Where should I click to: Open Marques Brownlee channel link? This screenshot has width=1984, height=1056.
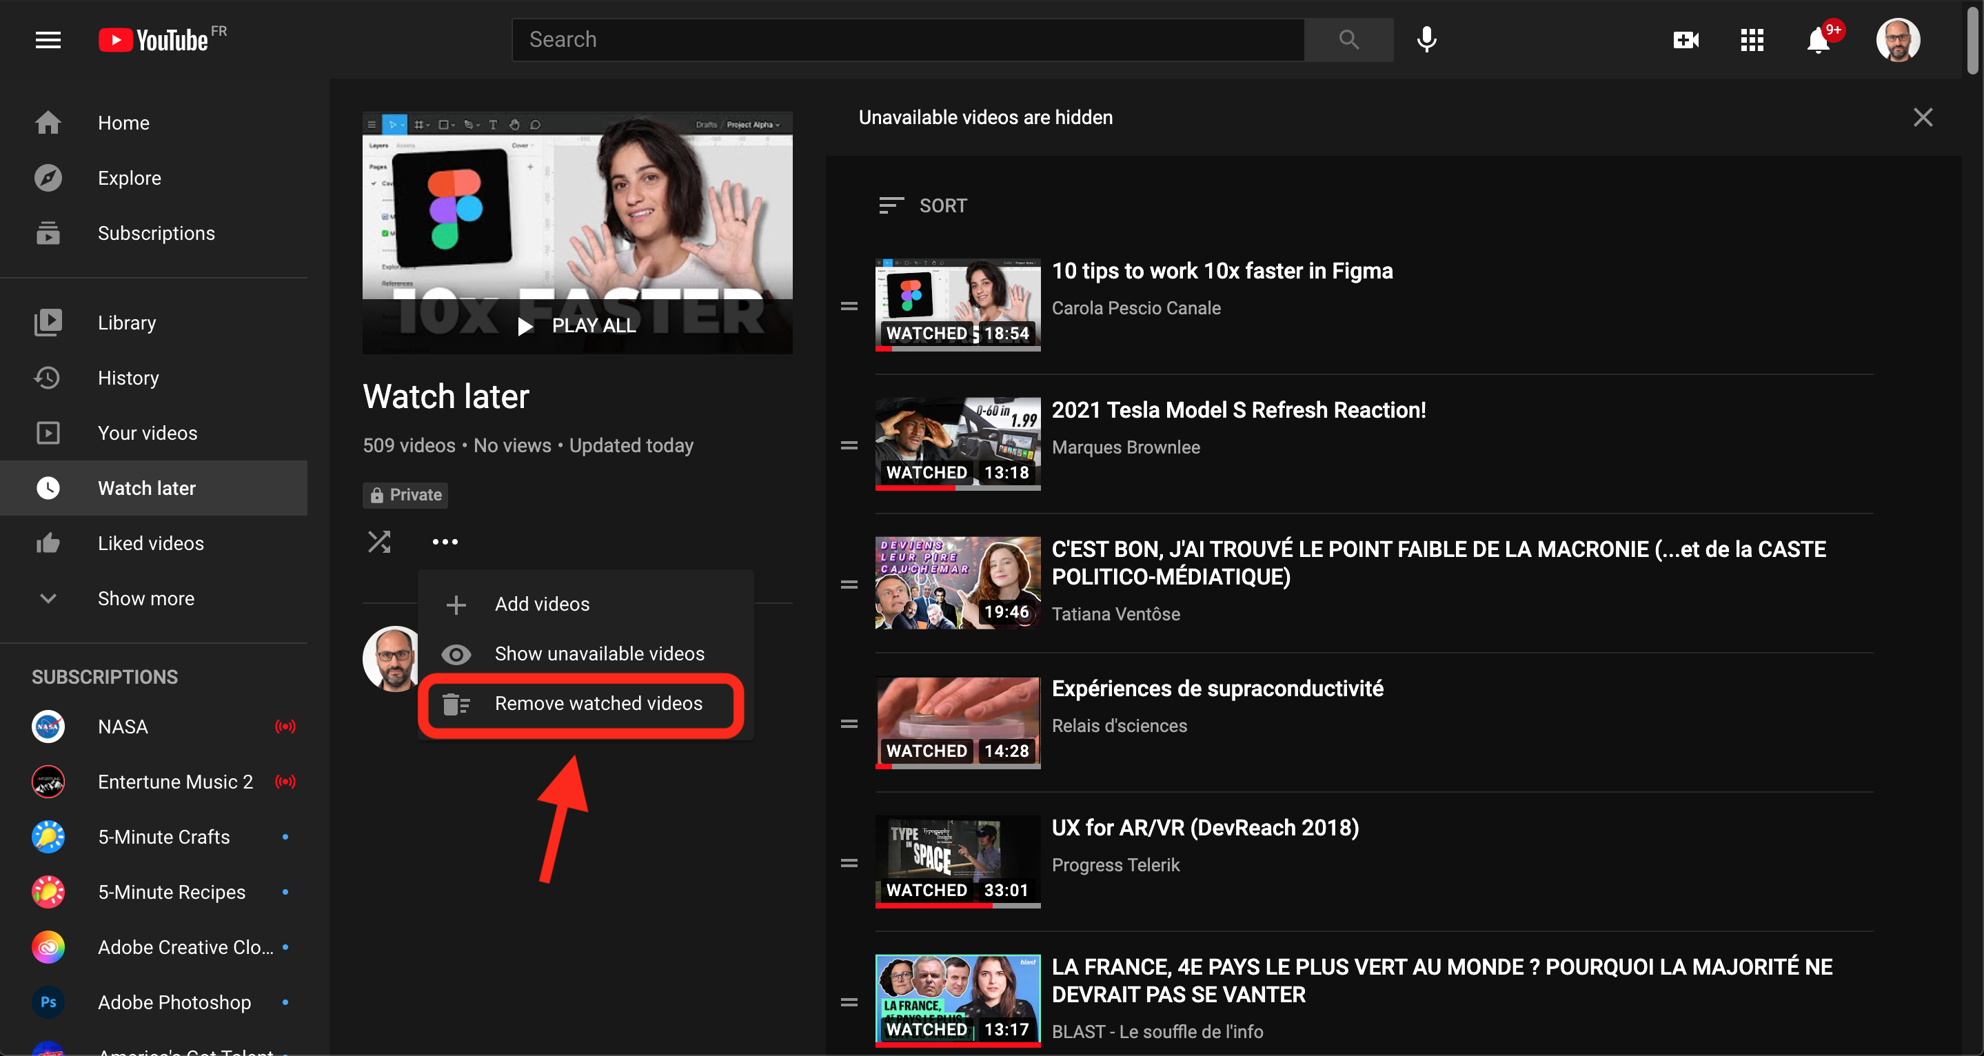1126,447
